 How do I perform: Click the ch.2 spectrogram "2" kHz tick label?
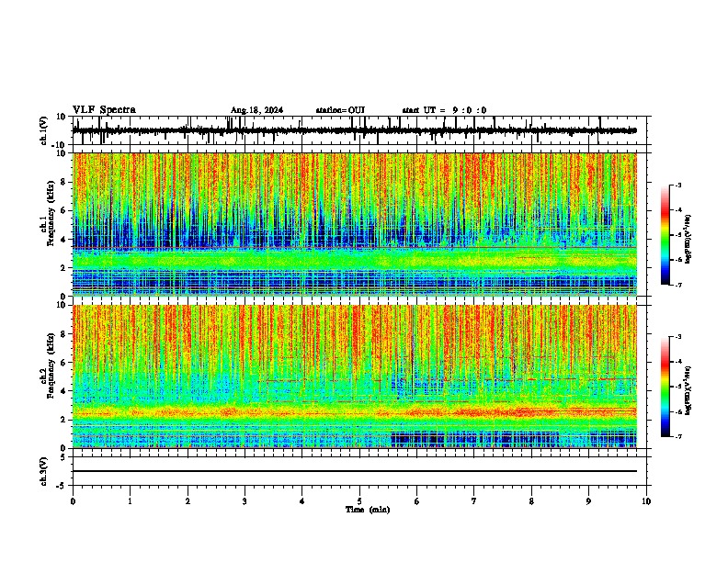coord(64,420)
